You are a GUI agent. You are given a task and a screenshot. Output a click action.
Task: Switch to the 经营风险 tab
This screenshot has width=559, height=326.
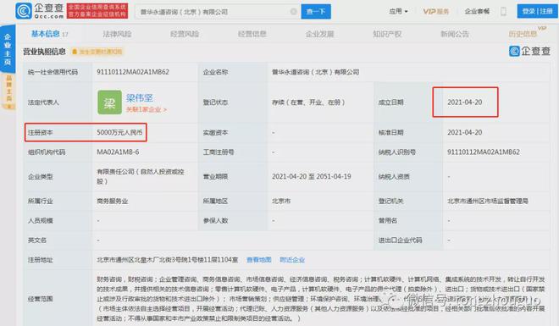(185, 34)
